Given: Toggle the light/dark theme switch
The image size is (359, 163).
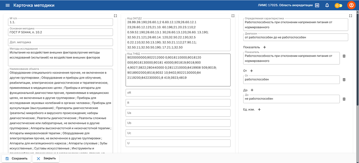Looking at the screenshot, I should 338,5.
